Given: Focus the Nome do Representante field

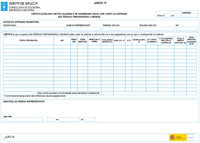Looking at the screenshot, I should [84, 29].
